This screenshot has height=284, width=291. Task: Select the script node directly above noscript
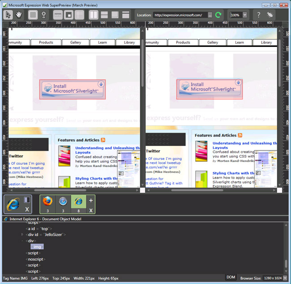(x=33, y=253)
